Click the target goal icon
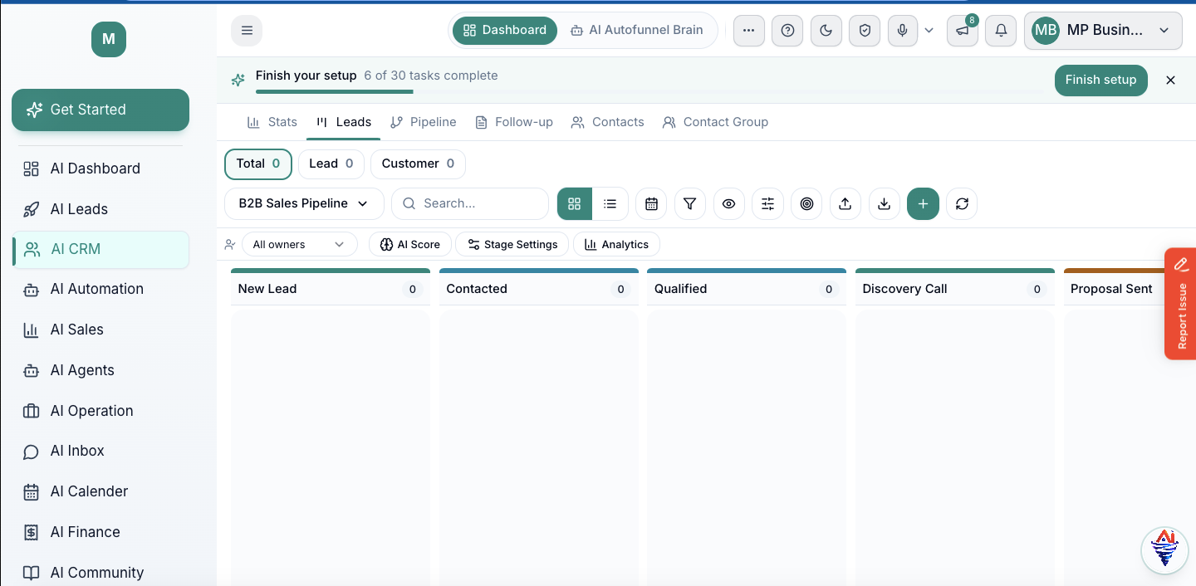 pos(806,203)
